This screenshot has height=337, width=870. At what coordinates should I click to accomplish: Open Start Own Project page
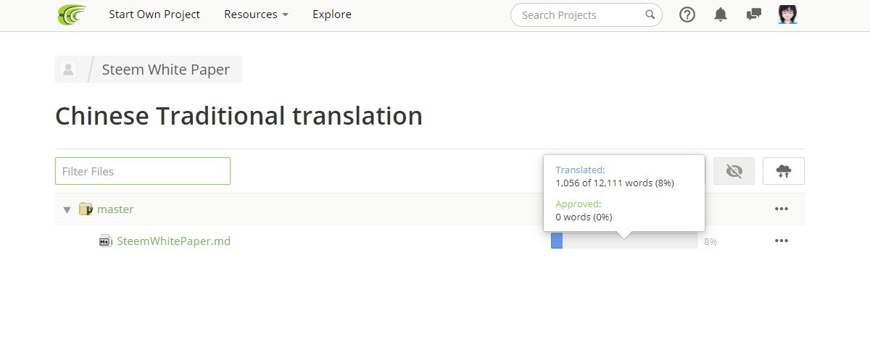pyautogui.click(x=154, y=14)
